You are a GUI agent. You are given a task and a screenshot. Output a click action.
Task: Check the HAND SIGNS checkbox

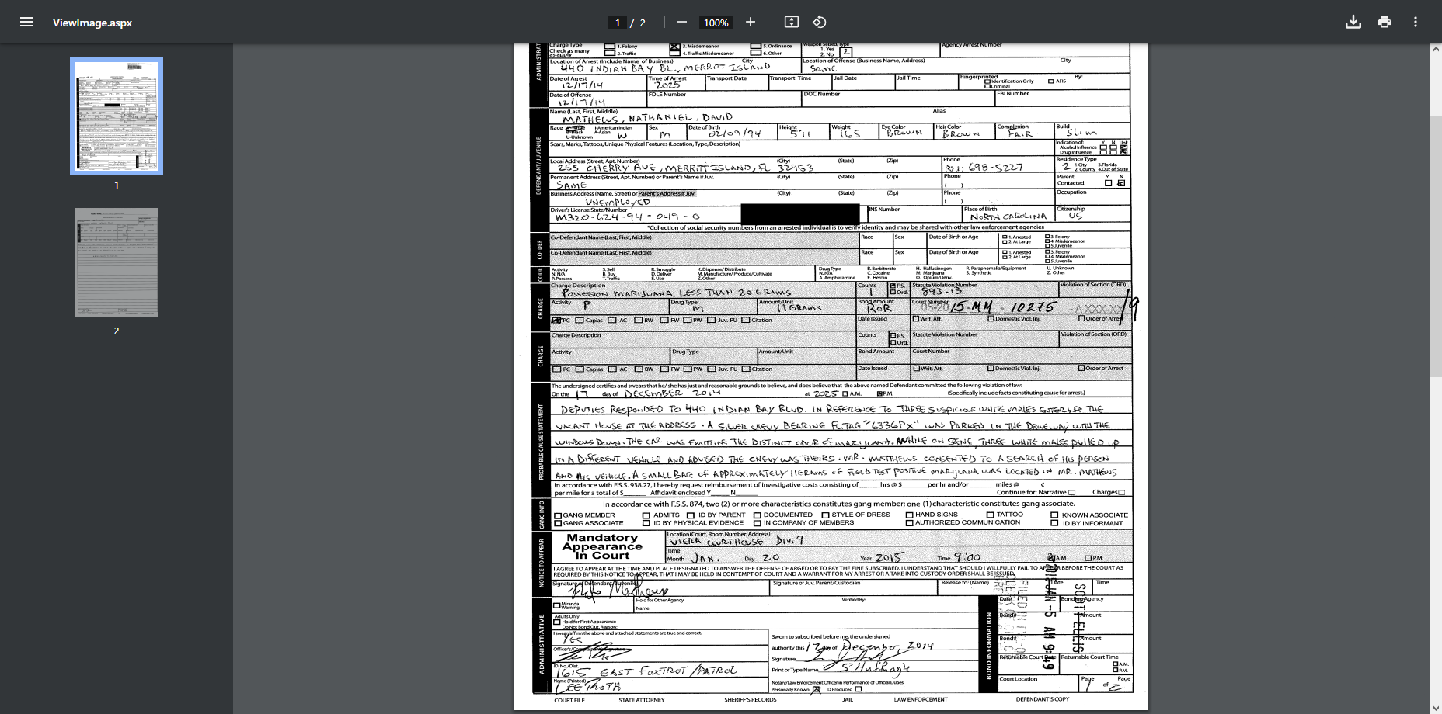coord(909,515)
